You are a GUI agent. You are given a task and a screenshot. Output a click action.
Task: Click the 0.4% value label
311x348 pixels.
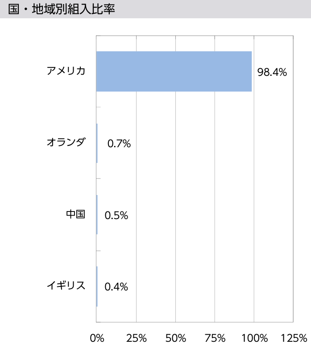click(x=116, y=286)
